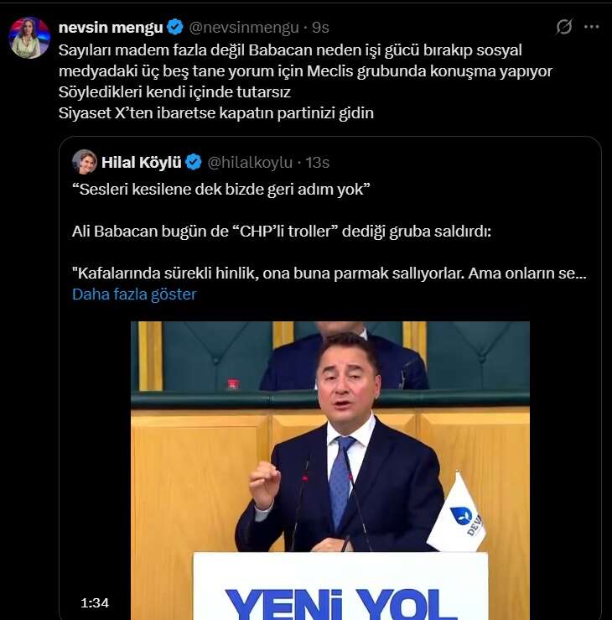
Task: Open the nevsin mengu display name
Action: pyautogui.click(x=111, y=27)
